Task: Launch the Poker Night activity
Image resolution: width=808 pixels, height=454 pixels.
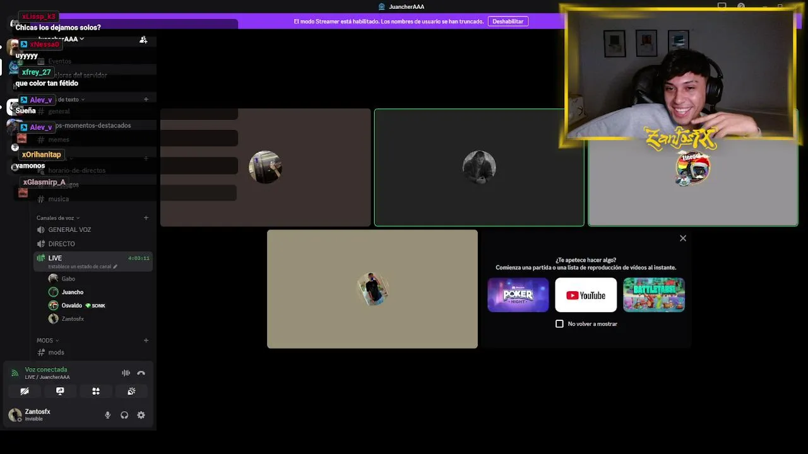Action: tap(518, 295)
